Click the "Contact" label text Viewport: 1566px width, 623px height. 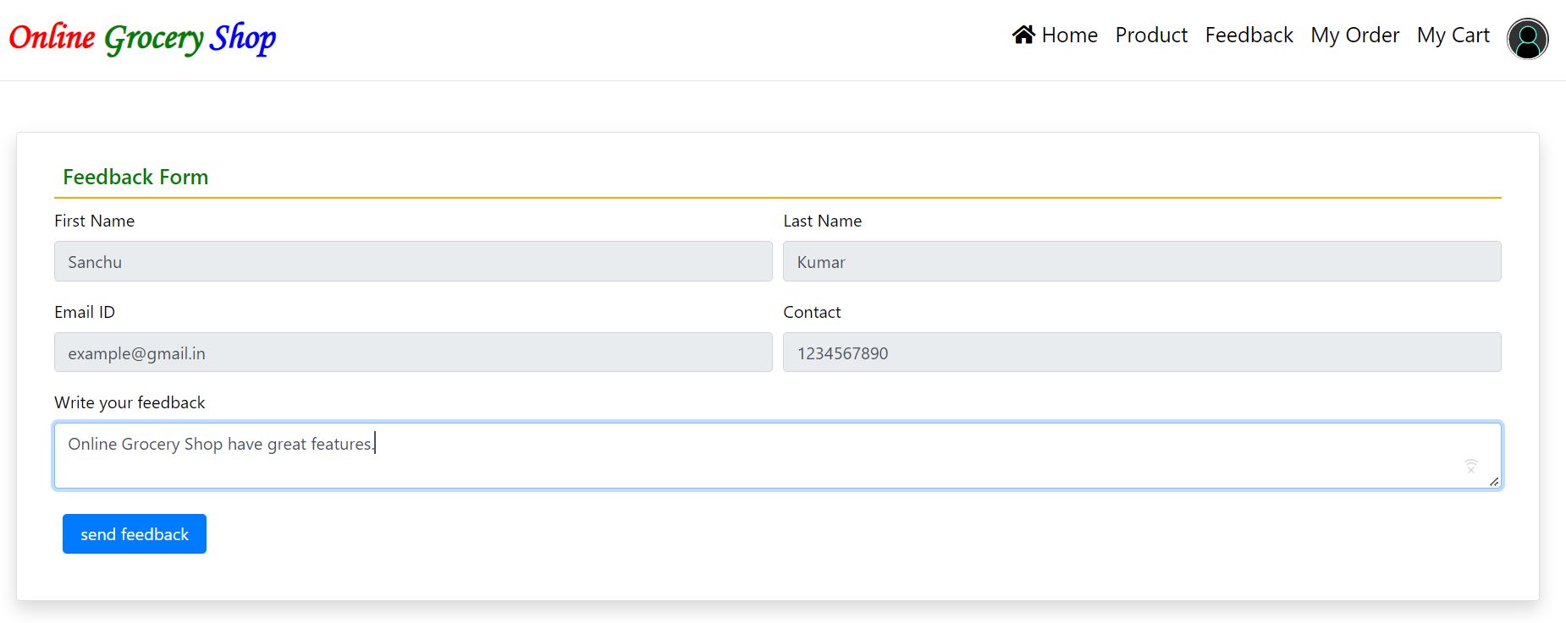pos(812,312)
